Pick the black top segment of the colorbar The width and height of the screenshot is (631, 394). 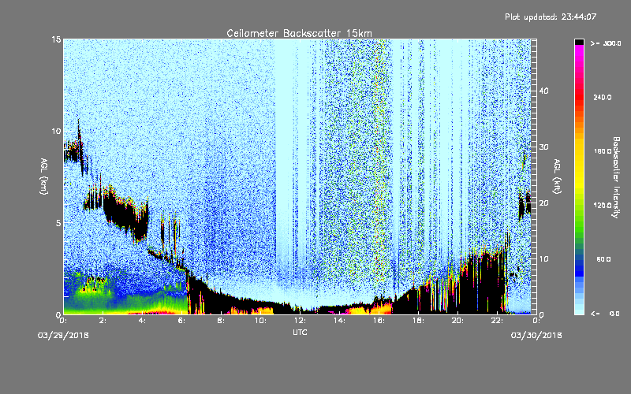[x=579, y=42]
